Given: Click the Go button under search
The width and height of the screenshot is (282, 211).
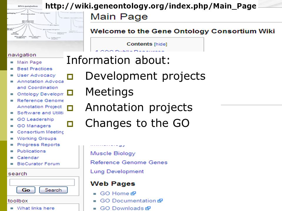Looking at the screenshot, I should tap(26, 190).
